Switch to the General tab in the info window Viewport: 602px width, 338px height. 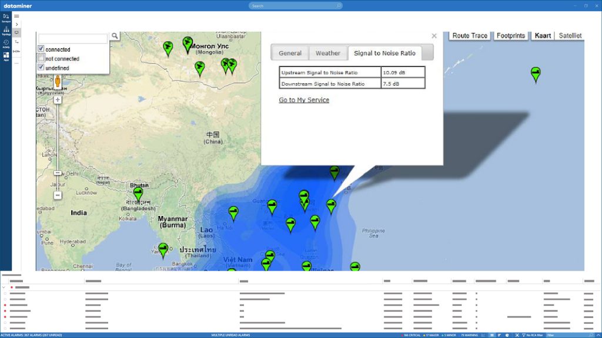[290, 53]
